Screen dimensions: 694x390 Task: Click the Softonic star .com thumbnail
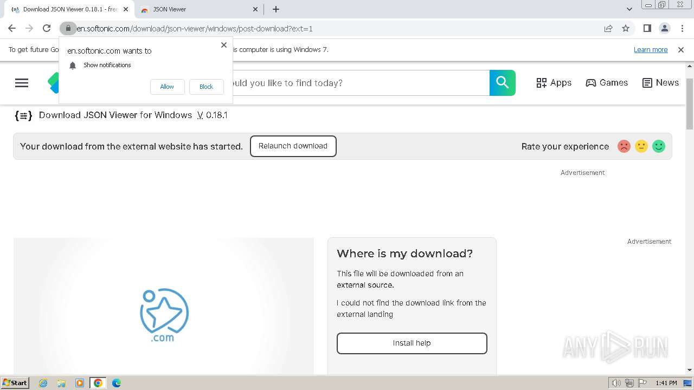164,315
